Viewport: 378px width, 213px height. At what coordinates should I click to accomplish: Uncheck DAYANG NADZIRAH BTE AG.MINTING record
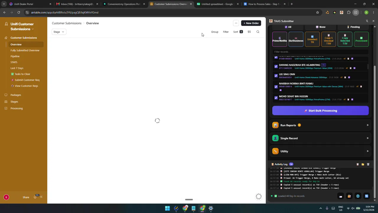coord(276,67)
